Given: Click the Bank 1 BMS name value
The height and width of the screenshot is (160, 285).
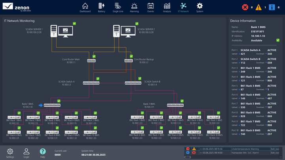Looking at the screenshot, I should 258,27.
